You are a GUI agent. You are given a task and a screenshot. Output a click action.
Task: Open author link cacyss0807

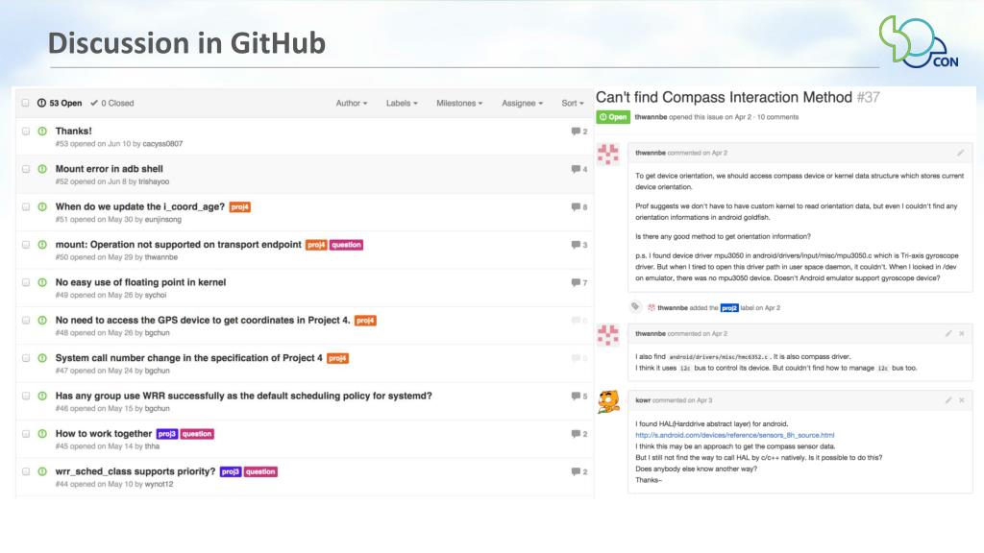point(162,144)
